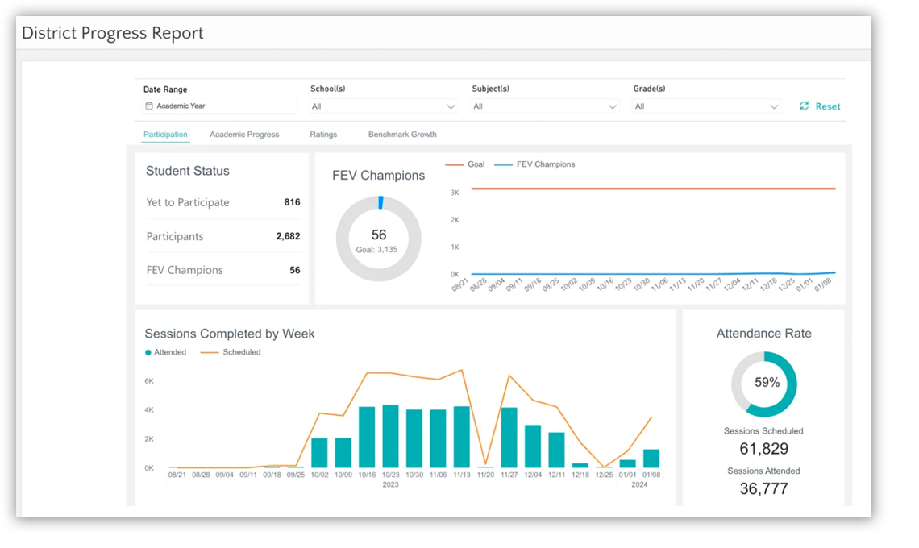Select the Participation tab

[165, 135]
